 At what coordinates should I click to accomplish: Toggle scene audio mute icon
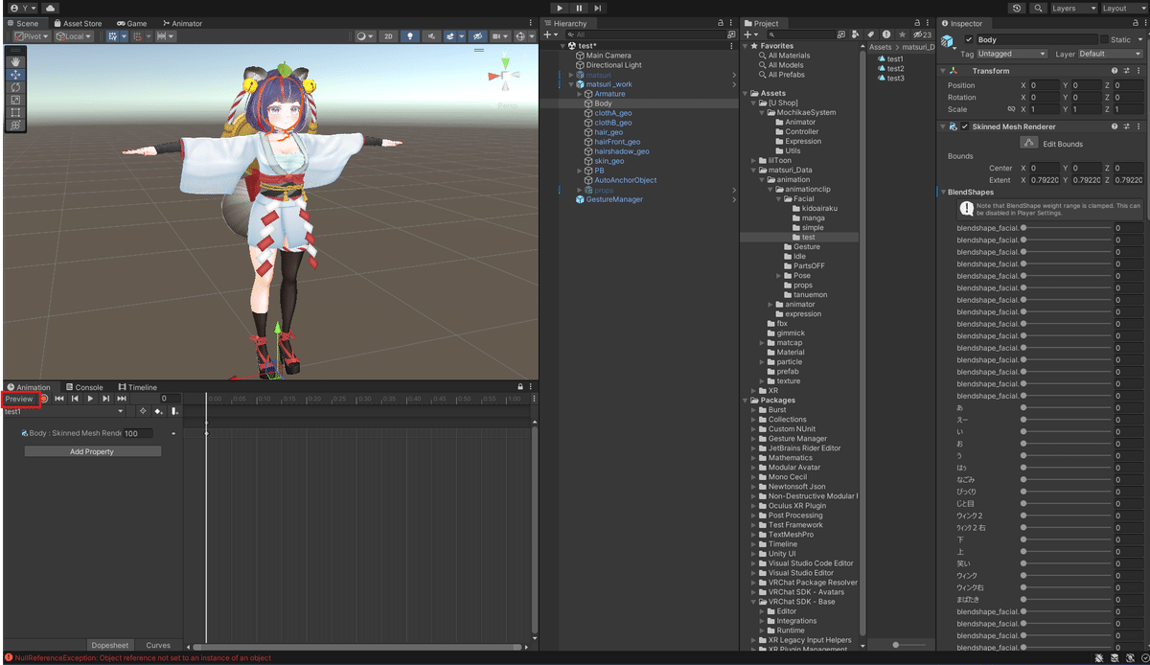[431, 36]
